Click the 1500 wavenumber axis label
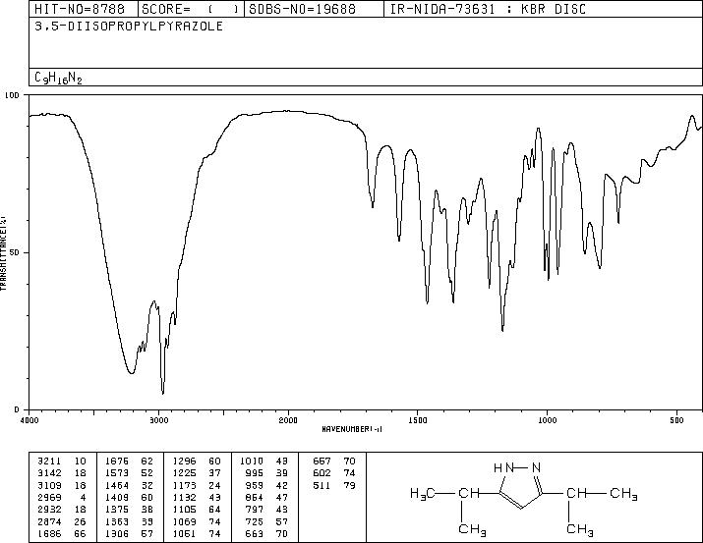This screenshot has height=543, width=703. [418, 420]
